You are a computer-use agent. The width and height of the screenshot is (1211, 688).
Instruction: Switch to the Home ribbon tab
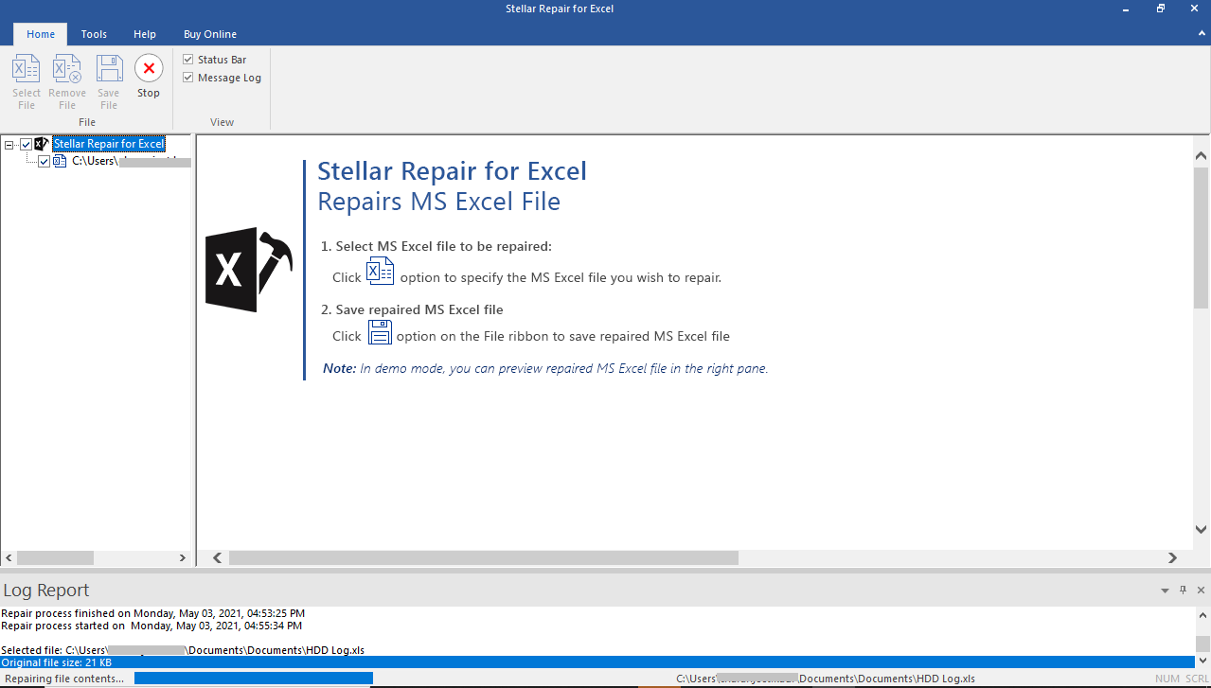pyautogui.click(x=41, y=34)
